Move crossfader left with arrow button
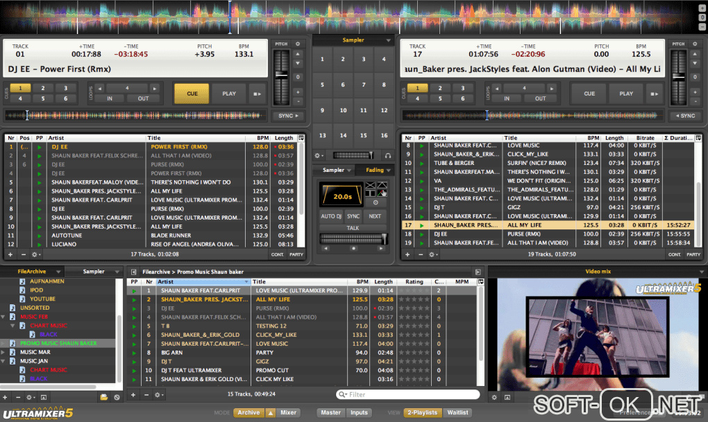708x422 pixels. (326, 249)
